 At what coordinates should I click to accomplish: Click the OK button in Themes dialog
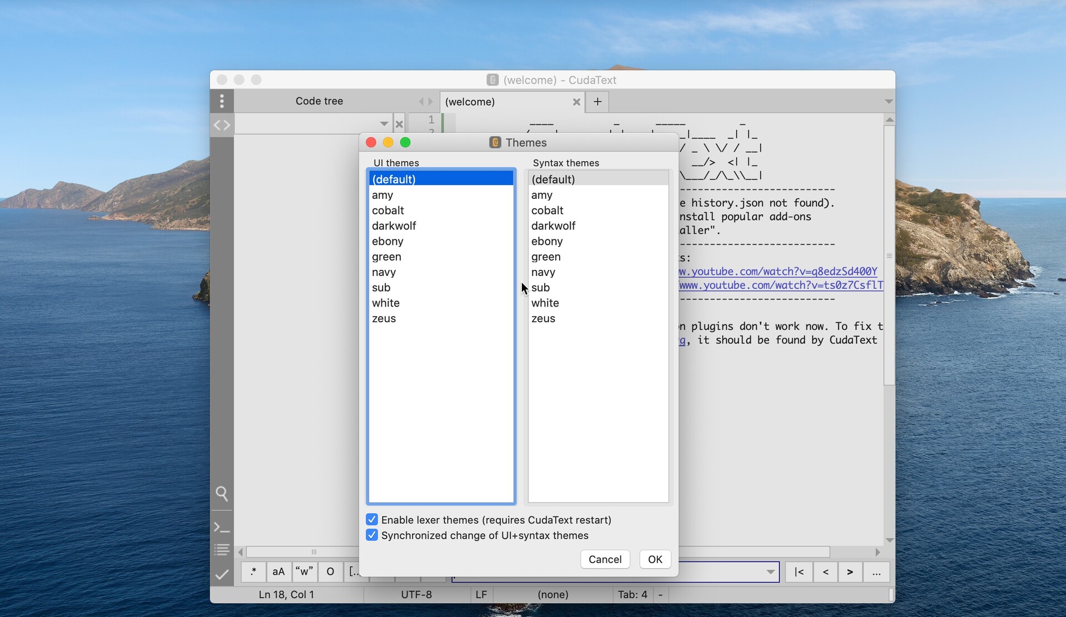tap(655, 559)
